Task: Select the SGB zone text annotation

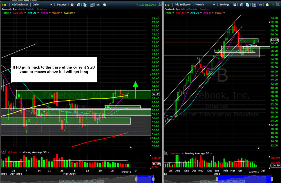Action: [54, 69]
